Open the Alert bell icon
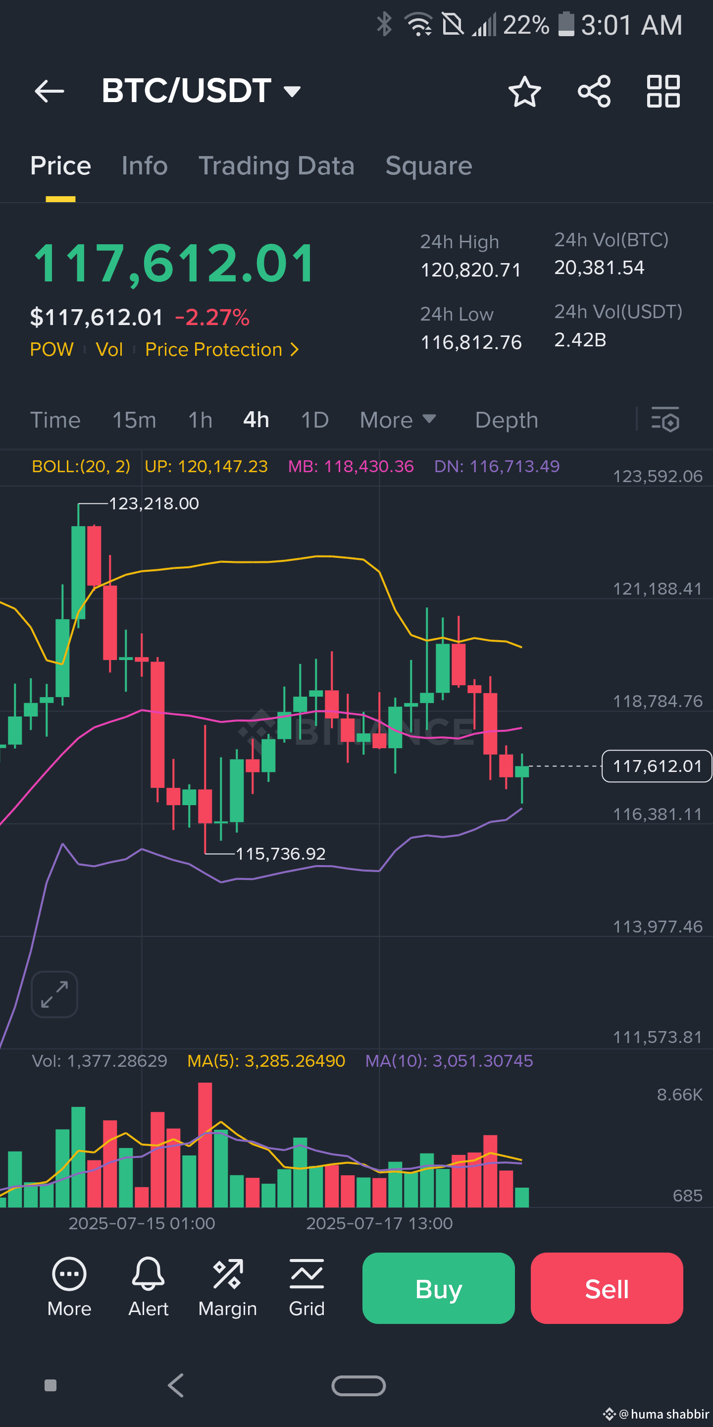Screen dimensions: 713x1427 (149, 1272)
